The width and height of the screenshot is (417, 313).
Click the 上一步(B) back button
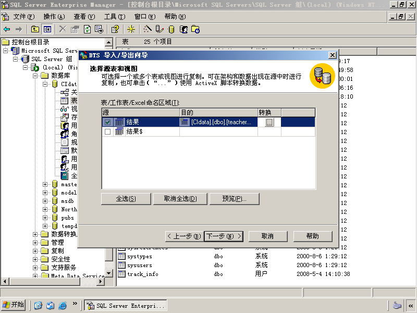tap(185, 236)
